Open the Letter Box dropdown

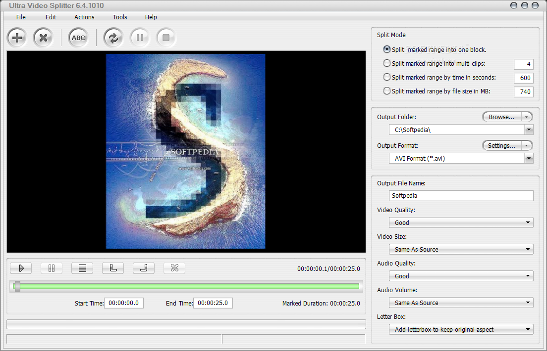461,329
